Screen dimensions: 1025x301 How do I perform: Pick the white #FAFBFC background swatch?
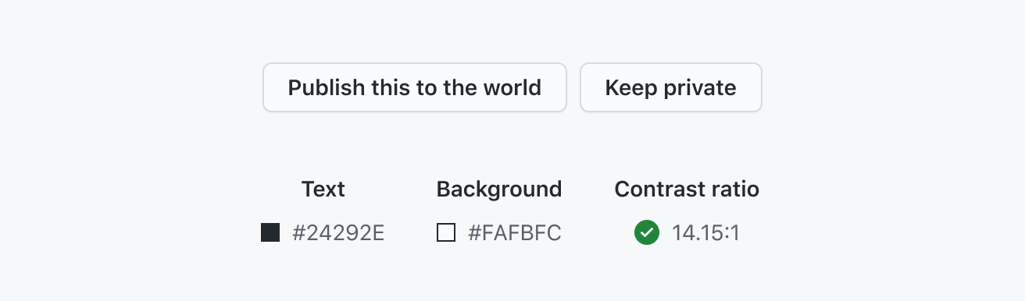point(446,232)
